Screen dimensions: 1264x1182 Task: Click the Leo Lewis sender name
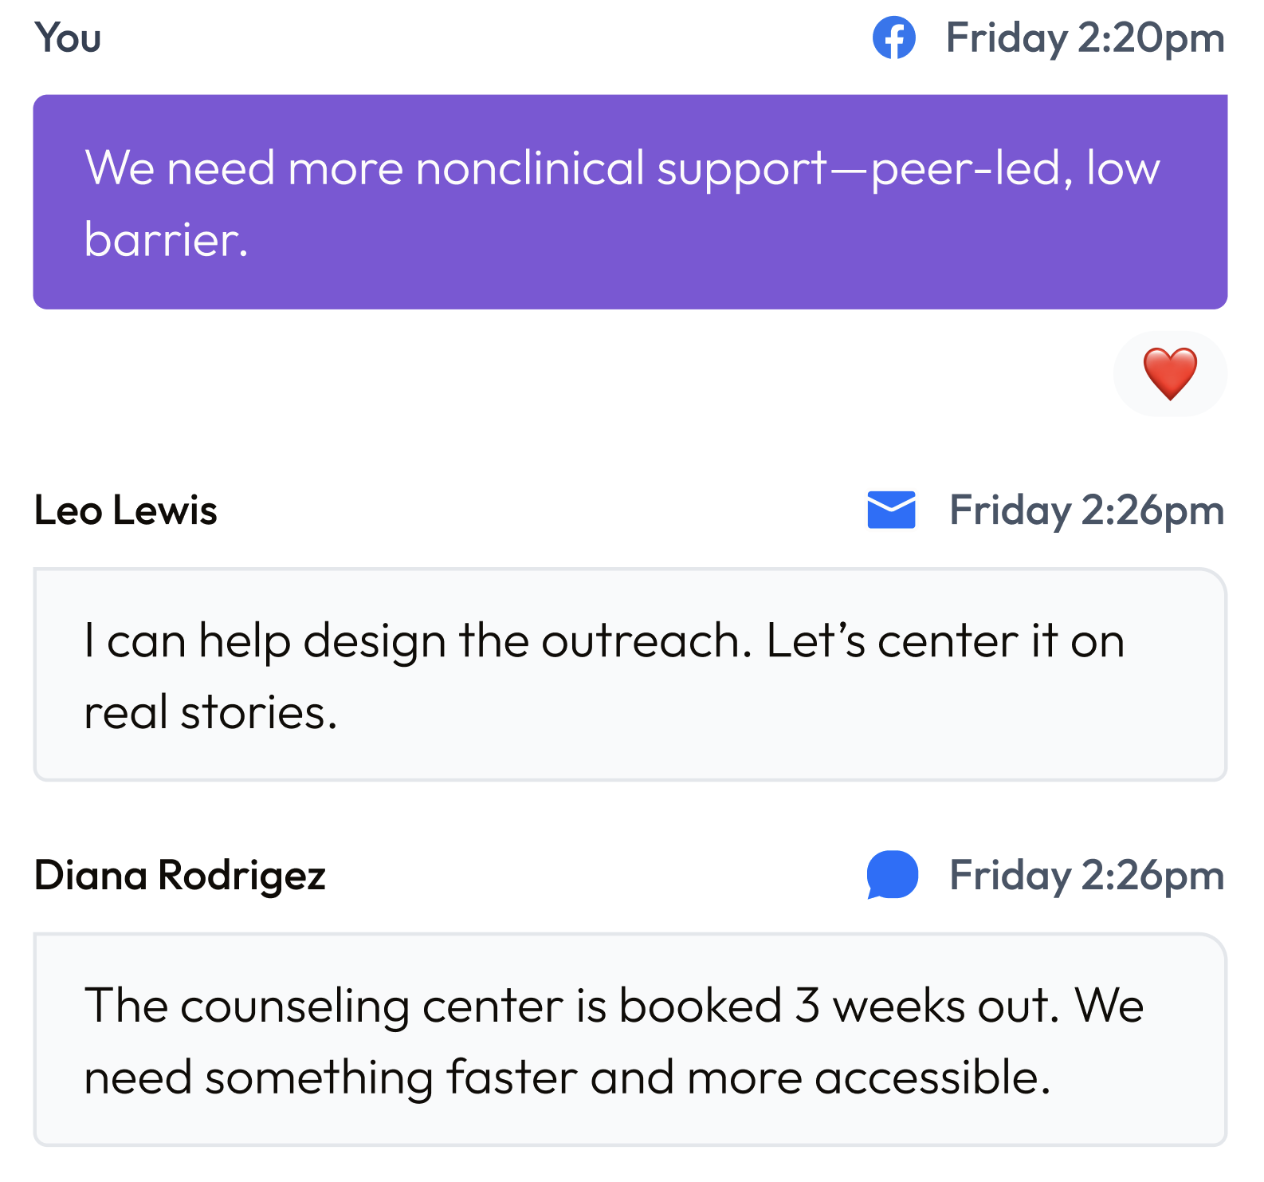click(125, 510)
